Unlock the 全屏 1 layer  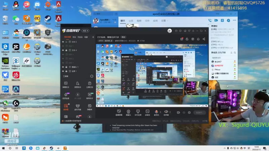coord(66,71)
